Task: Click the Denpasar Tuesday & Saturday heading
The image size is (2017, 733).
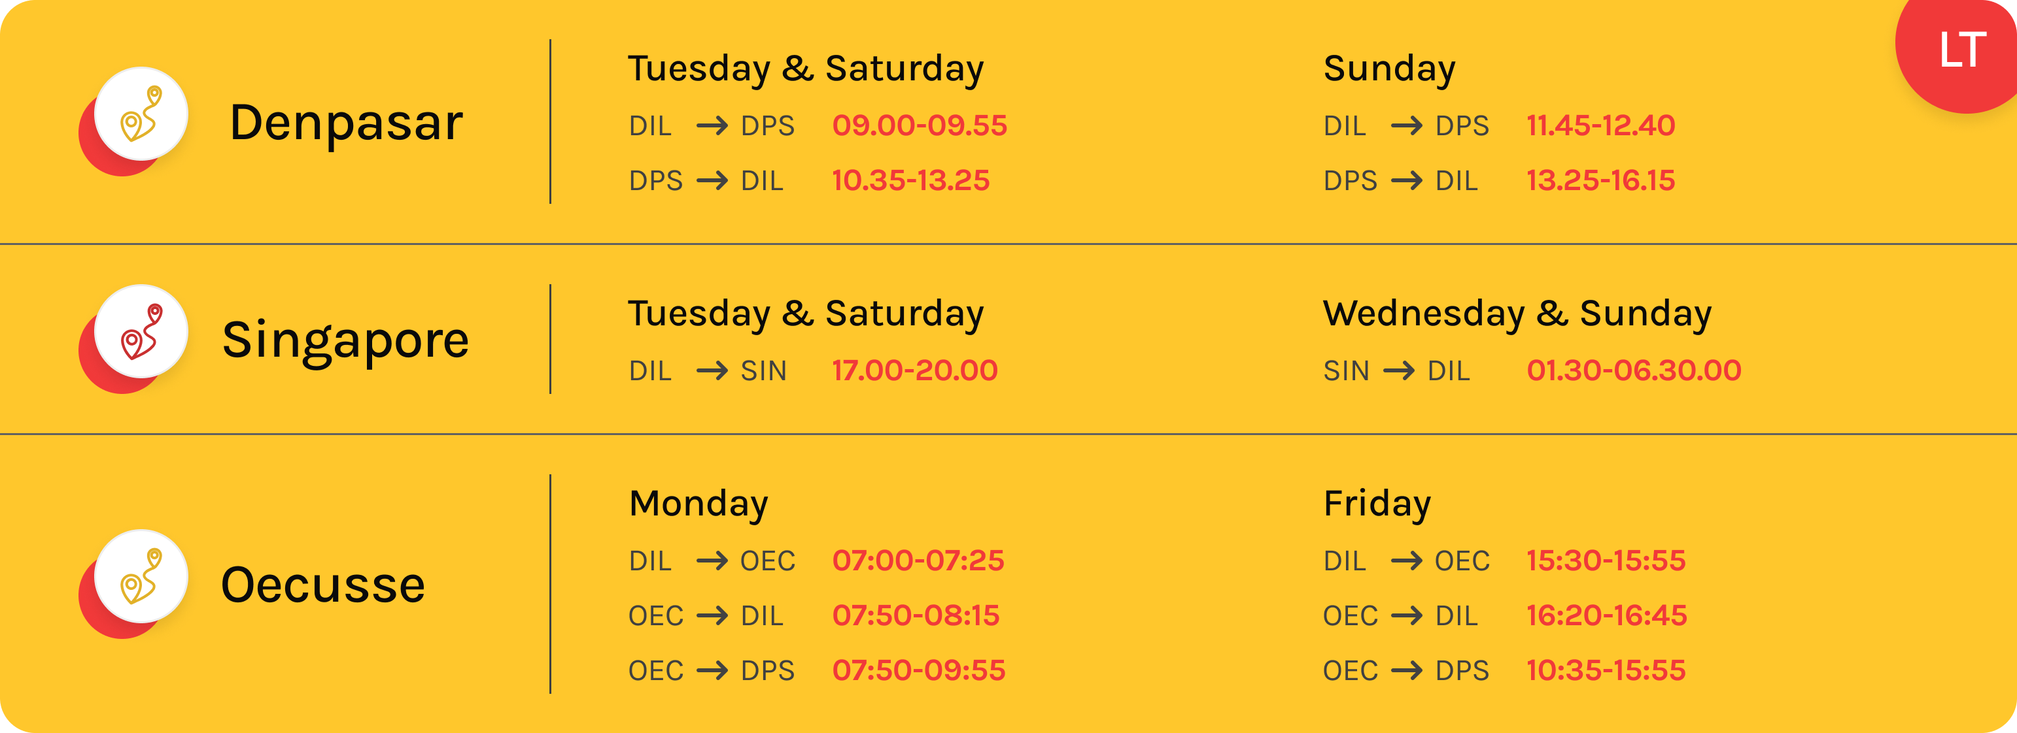Action: tap(806, 69)
